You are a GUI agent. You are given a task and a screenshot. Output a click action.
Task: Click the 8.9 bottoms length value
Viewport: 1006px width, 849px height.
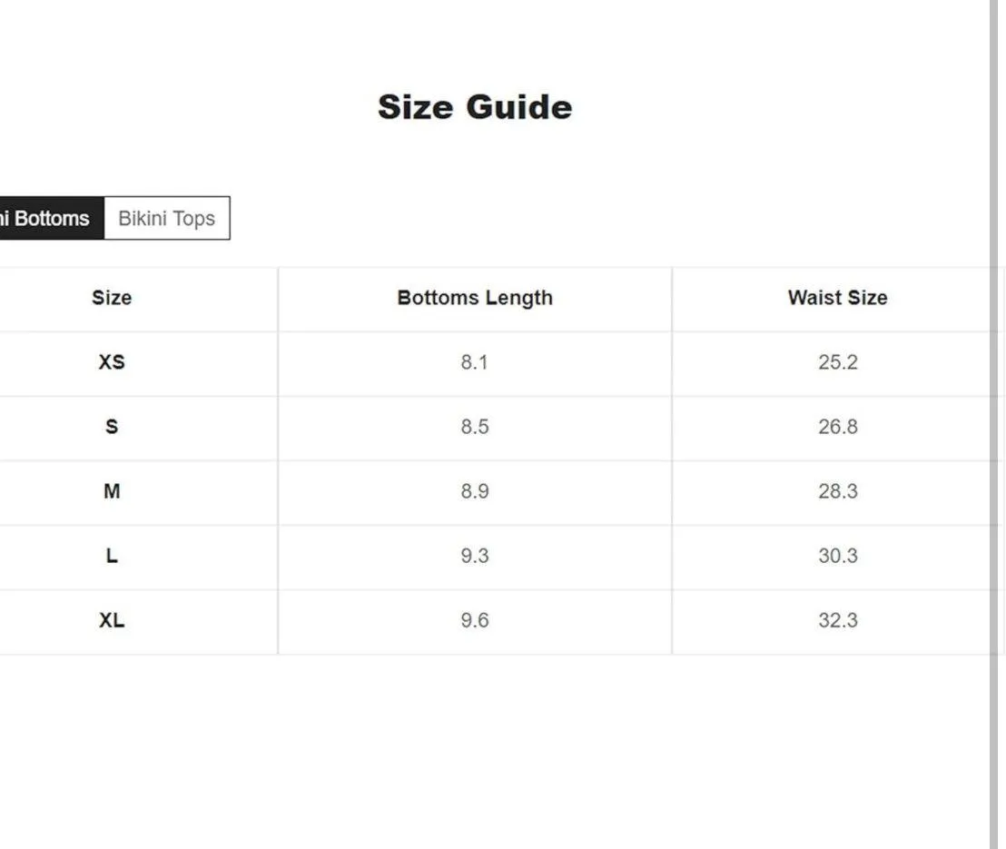click(x=475, y=491)
